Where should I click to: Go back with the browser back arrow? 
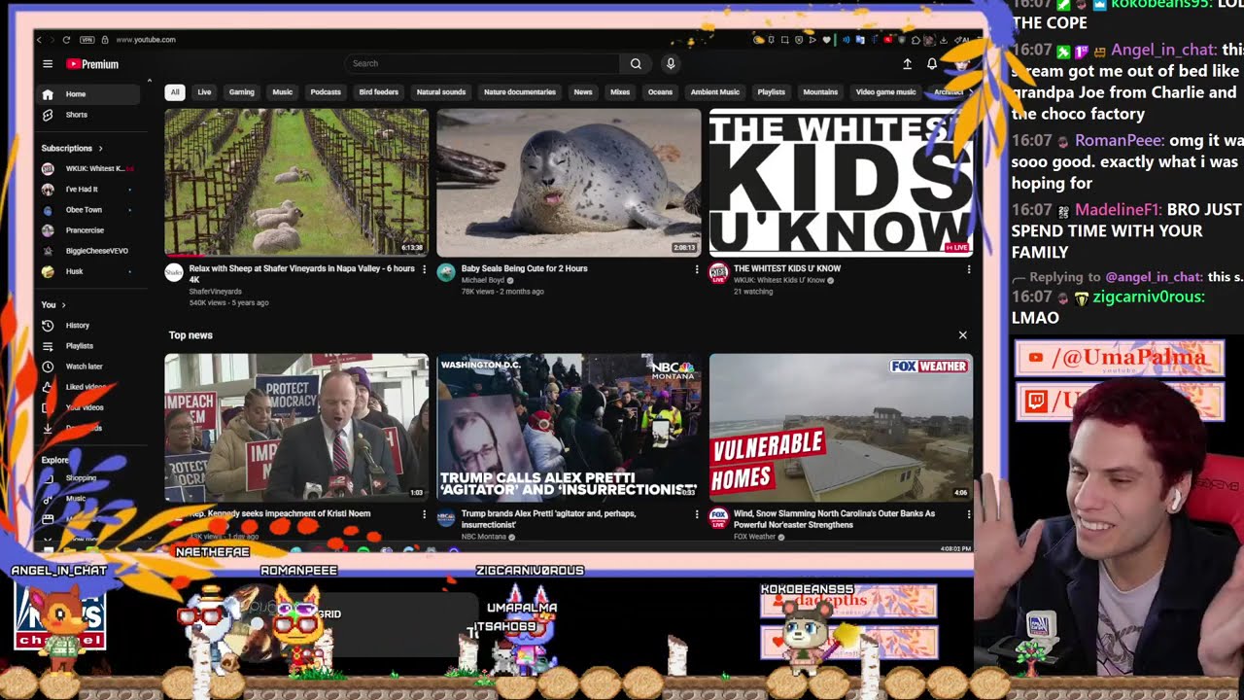[x=40, y=40]
